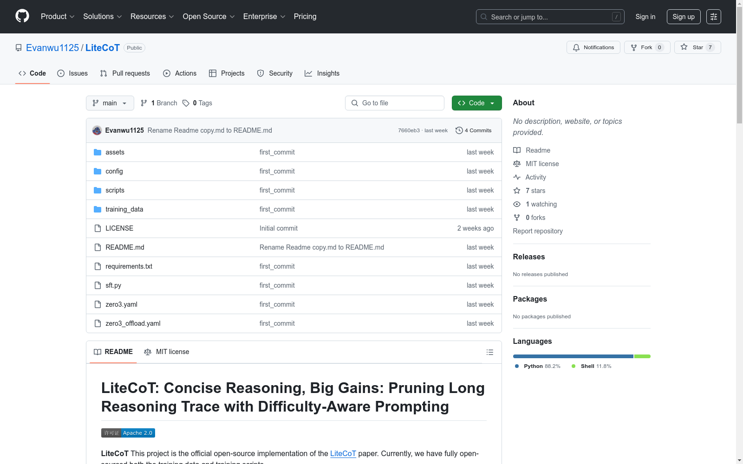This screenshot has height=464, width=743.
Task: Open Evanwu1125 owner profile link
Action: [x=52, y=48]
